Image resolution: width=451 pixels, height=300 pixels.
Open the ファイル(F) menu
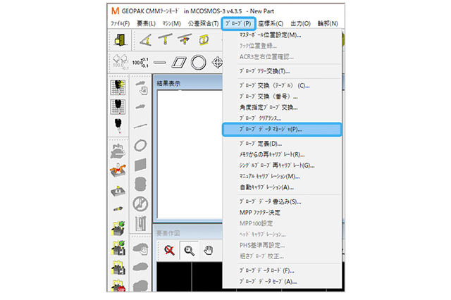tap(121, 23)
